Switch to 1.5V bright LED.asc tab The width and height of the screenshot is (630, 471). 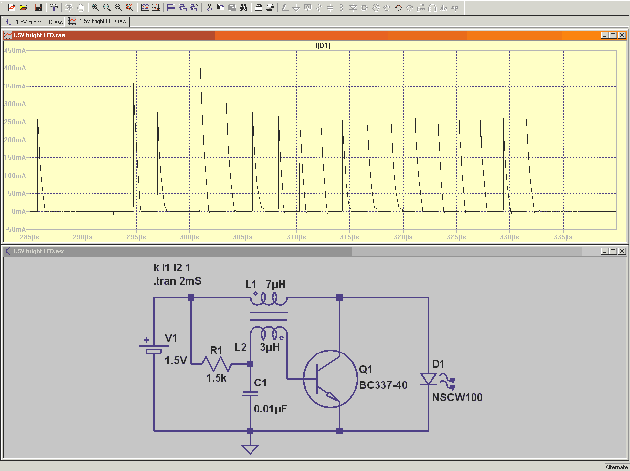(34, 22)
